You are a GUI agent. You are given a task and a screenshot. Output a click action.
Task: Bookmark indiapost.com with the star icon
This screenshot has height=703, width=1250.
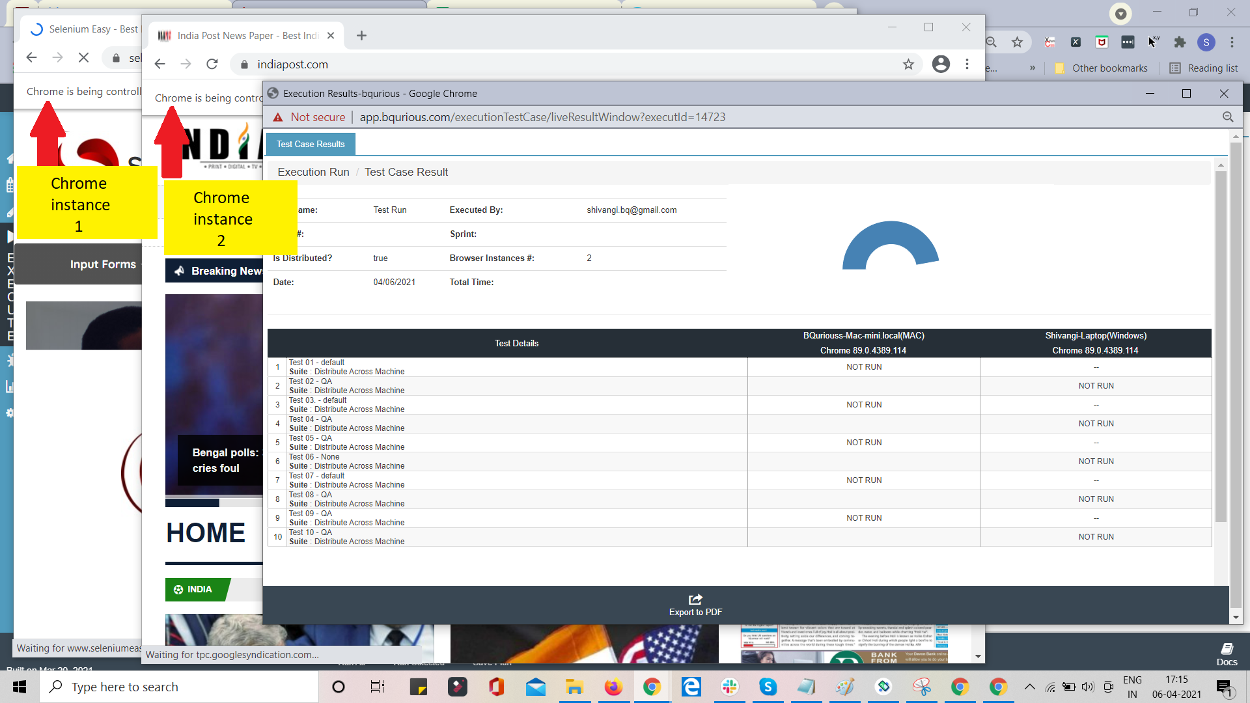pyautogui.click(x=908, y=64)
